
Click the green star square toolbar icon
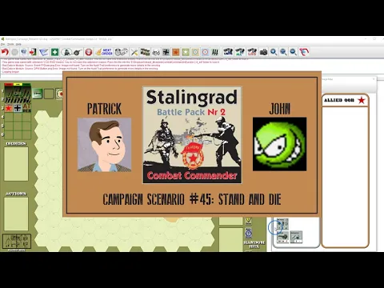click(186, 52)
